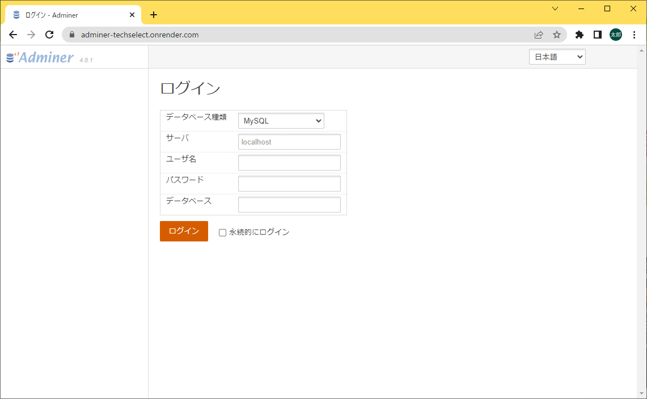Toggle the browser side panel icon

[x=598, y=35]
